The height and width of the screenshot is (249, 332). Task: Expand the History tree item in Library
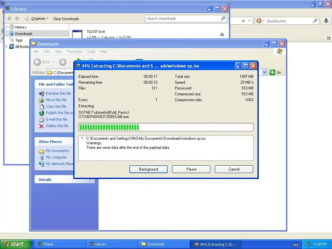coord(6,27)
